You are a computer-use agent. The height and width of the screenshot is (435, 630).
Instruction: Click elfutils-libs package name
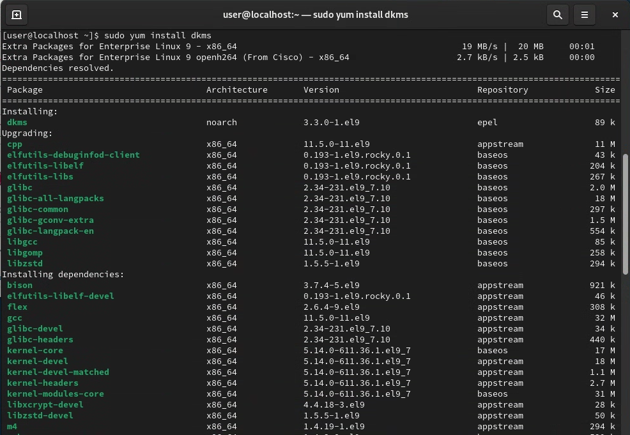click(x=40, y=177)
